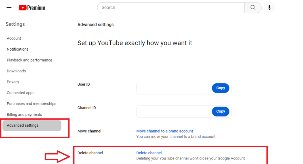Image resolution: width=303 pixels, height=164 pixels.
Task: Select Account settings
Action: tap(14, 38)
